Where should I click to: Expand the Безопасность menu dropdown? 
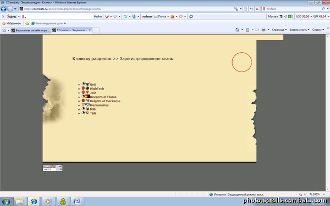pyautogui.click(x=299, y=30)
